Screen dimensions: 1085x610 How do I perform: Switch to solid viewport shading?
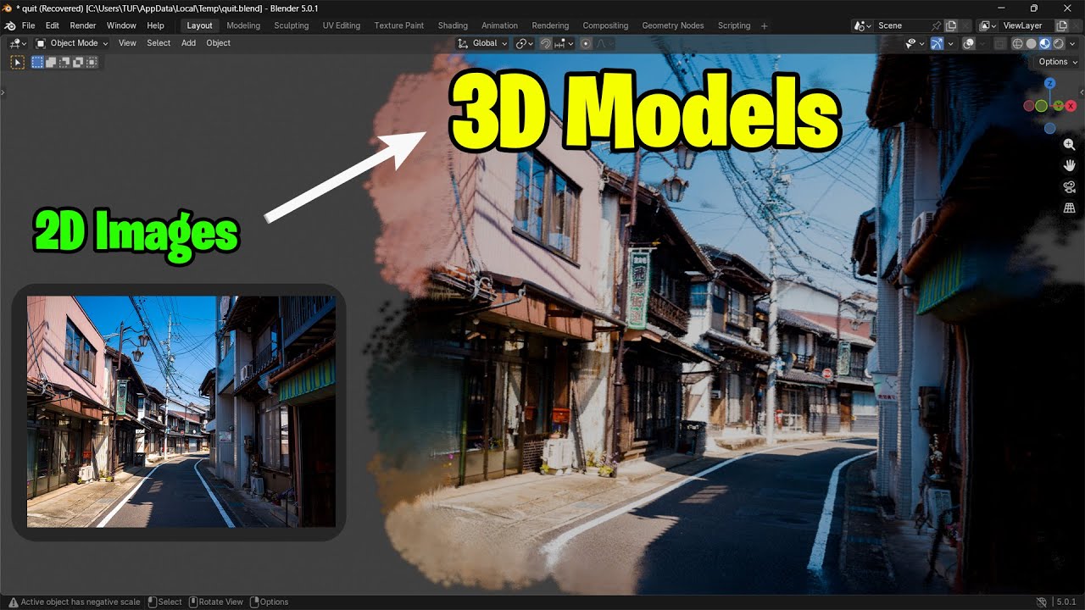tap(1031, 43)
